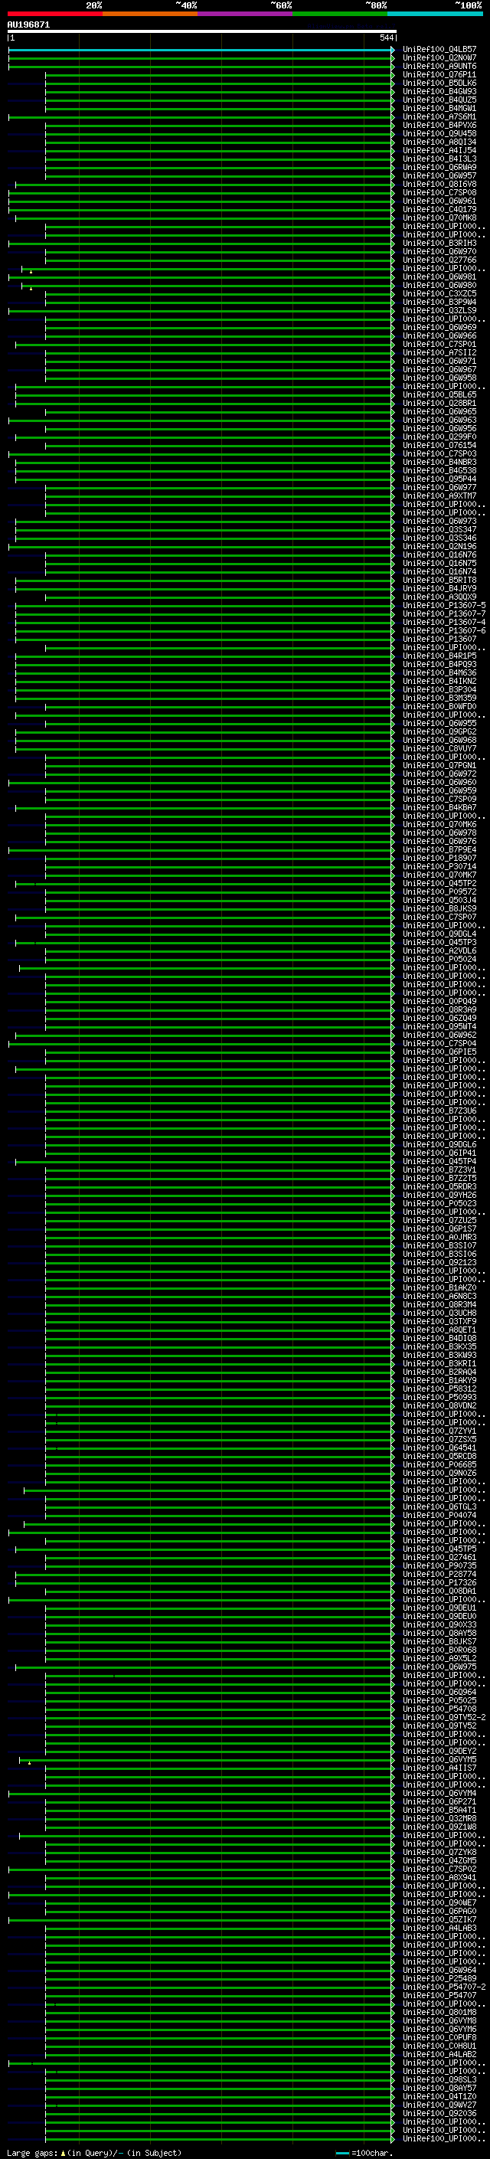
Task: Open the UniRef100_Q2N0W7 hit label
Action: [439, 58]
